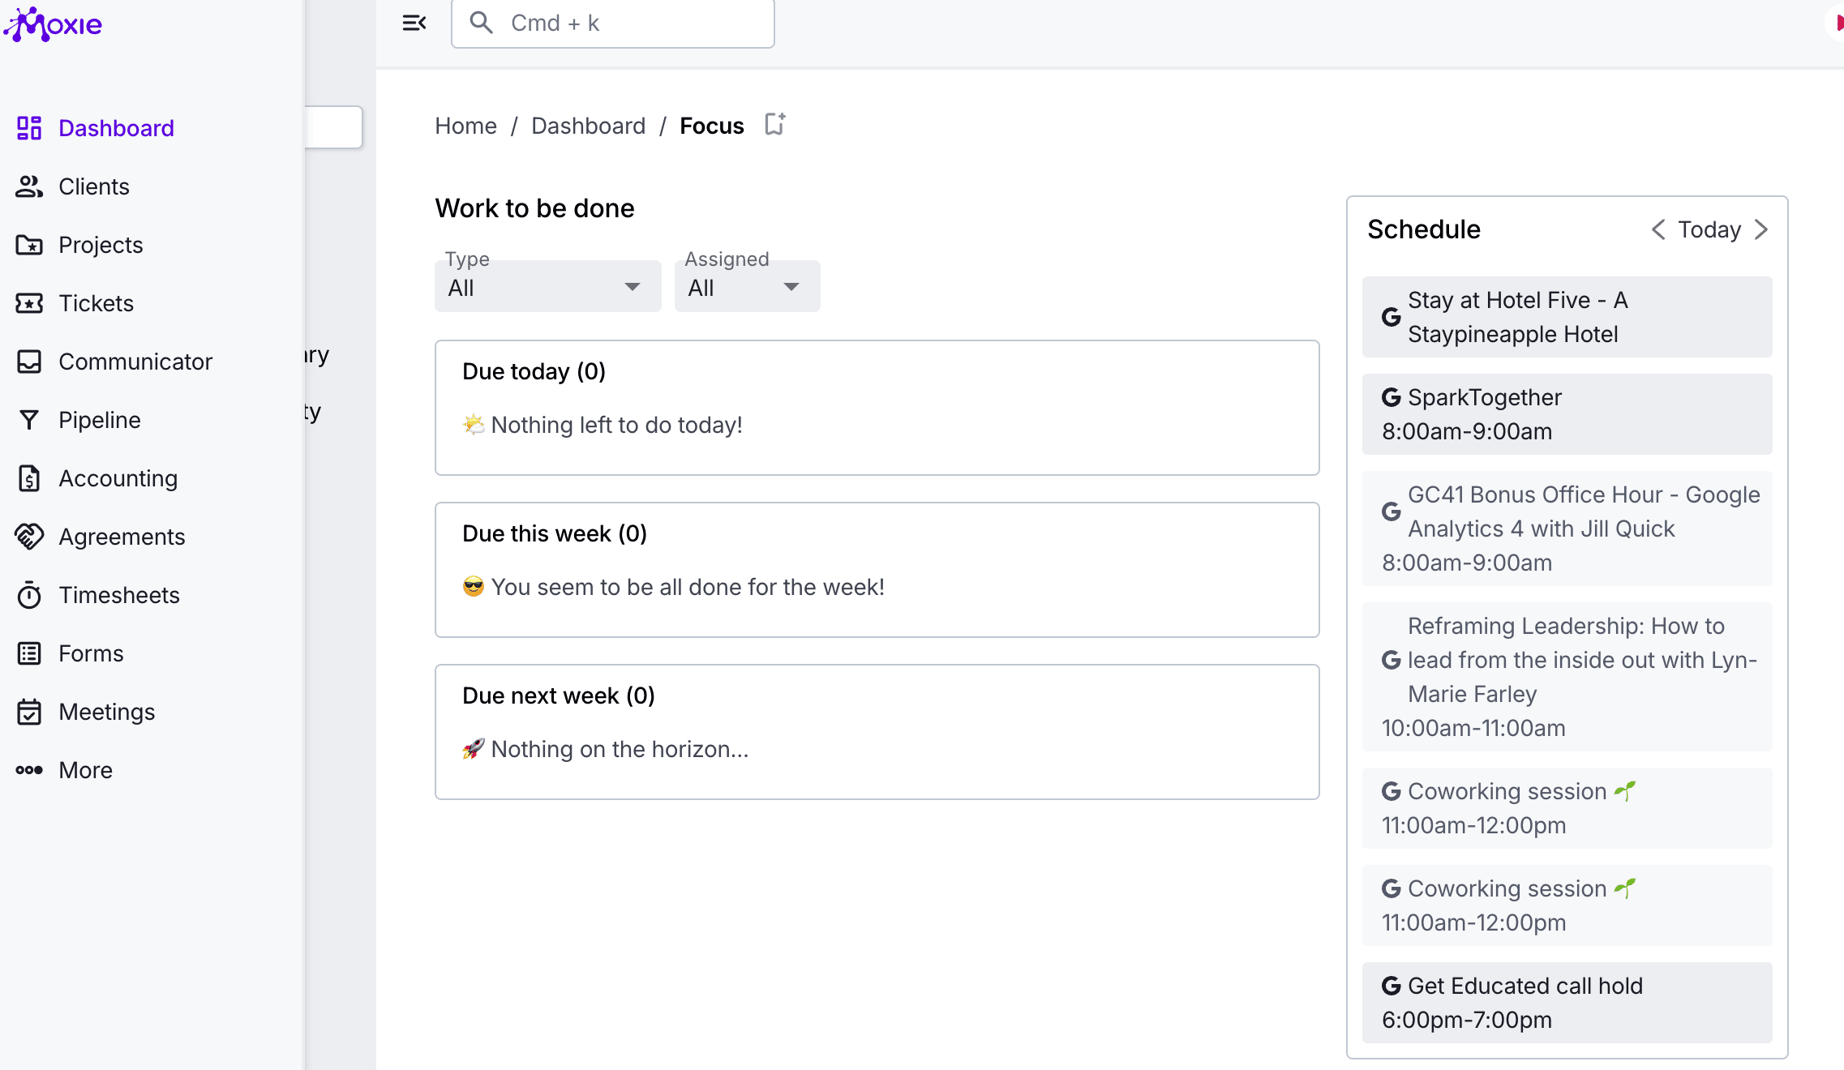
Task: Open the Meetings calendar icon
Action: click(29, 712)
